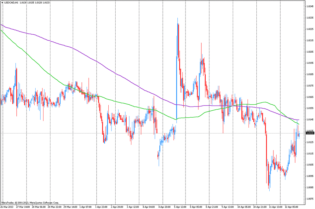The height and width of the screenshot is (209, 315).
Task: Select the 11 Apr 13:00 time label
Action: [x=276, y=207]
